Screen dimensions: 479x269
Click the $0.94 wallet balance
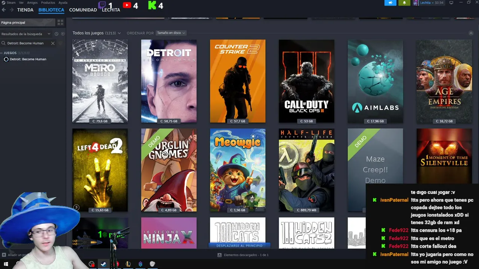pyautogui.click(x=439, y=3)
